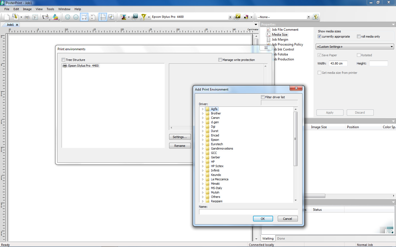This screenshot has width=396, height=247.
Task: Click the icon right of --None-- dropdown
Action: tap(316, 17)
